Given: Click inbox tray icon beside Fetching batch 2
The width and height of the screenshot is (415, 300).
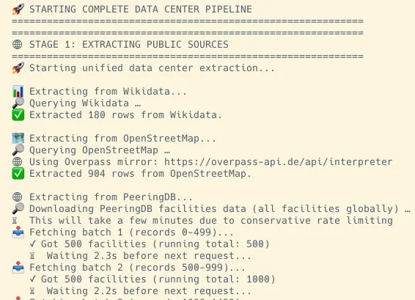Looking at the screenshot, I should (x=18, y=267).
